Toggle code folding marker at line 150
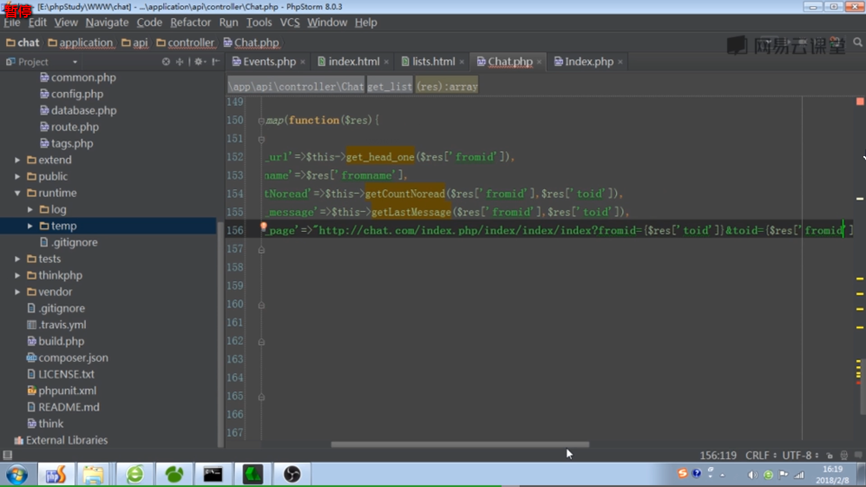 click(261, 121)
